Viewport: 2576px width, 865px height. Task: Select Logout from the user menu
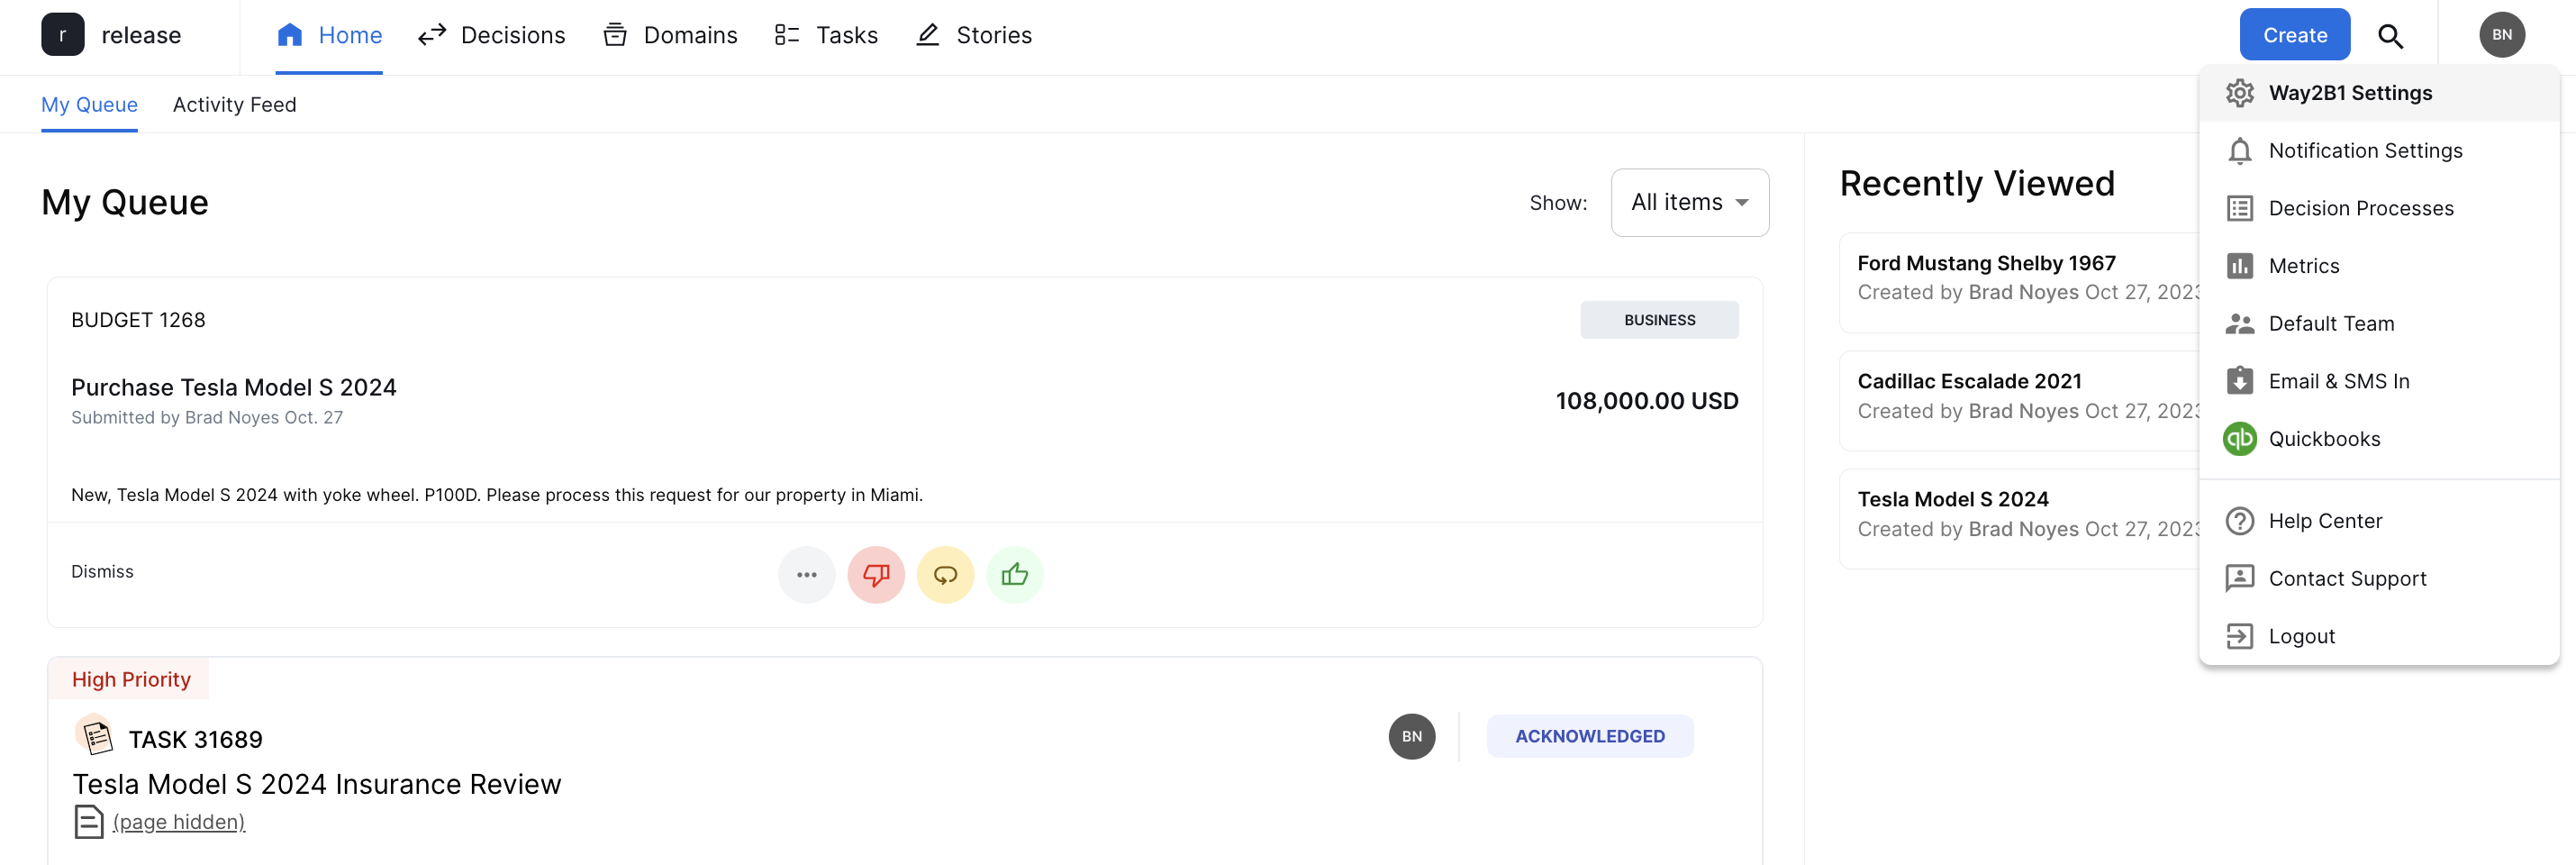pyautogui.click(x=2380, y=636)
